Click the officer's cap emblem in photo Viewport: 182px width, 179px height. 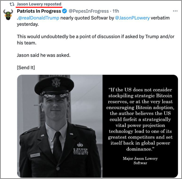[56, 82]
